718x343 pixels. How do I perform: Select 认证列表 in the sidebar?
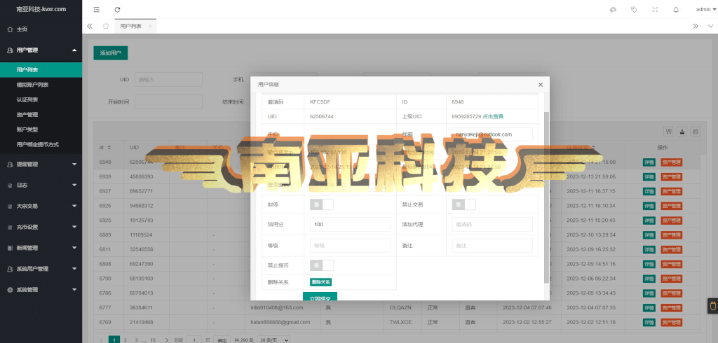click(x=41, y=99)
